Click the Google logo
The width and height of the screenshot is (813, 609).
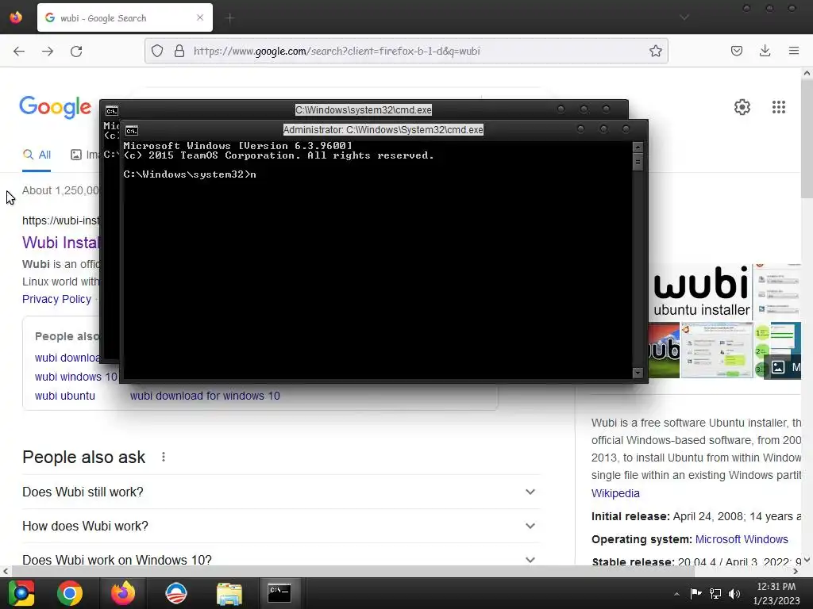click(56, 107)
